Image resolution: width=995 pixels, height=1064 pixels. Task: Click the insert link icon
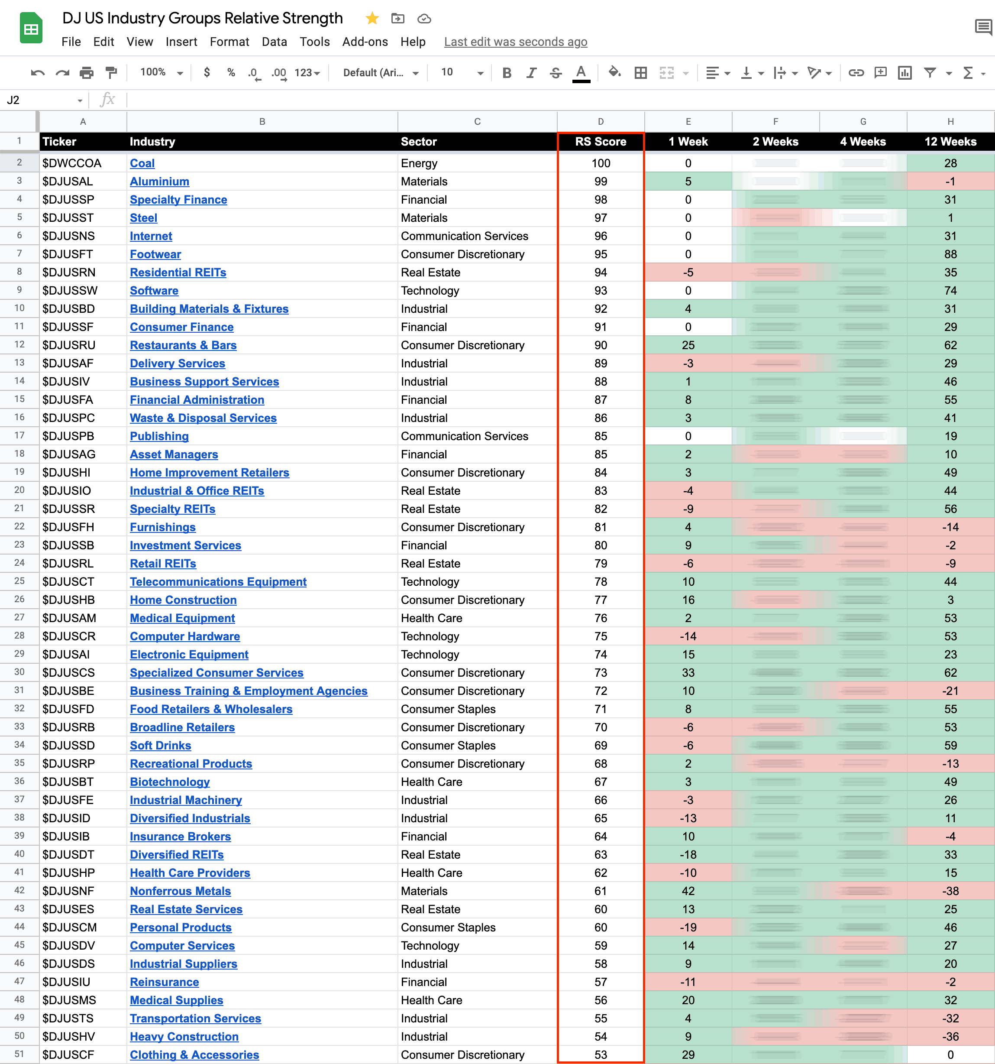856,73
